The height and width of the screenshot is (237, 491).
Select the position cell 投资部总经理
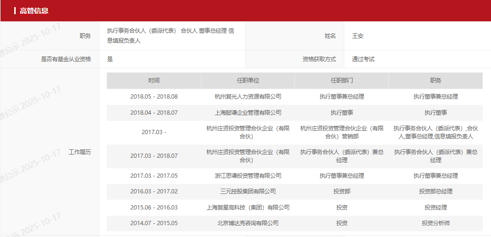(x=435, y=191)
